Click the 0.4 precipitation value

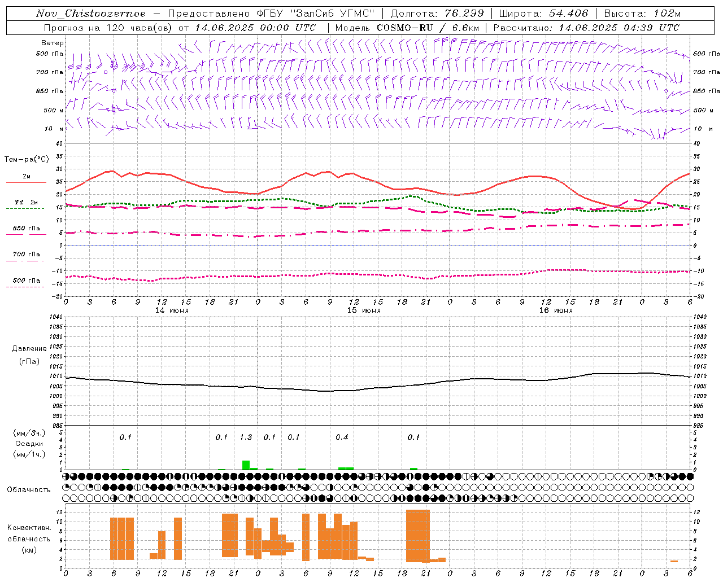tap(342, 437)
